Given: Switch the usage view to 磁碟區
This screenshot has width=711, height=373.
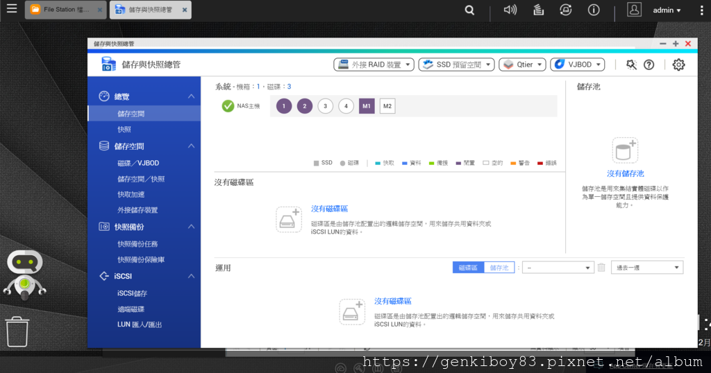Looking at the screenshot, I should pyautogui.click(x=468, y=268).
